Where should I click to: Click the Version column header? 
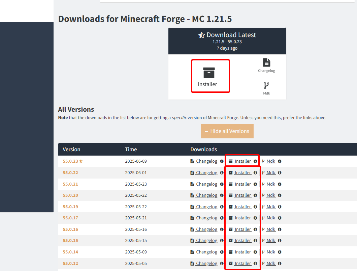[71, 150]
